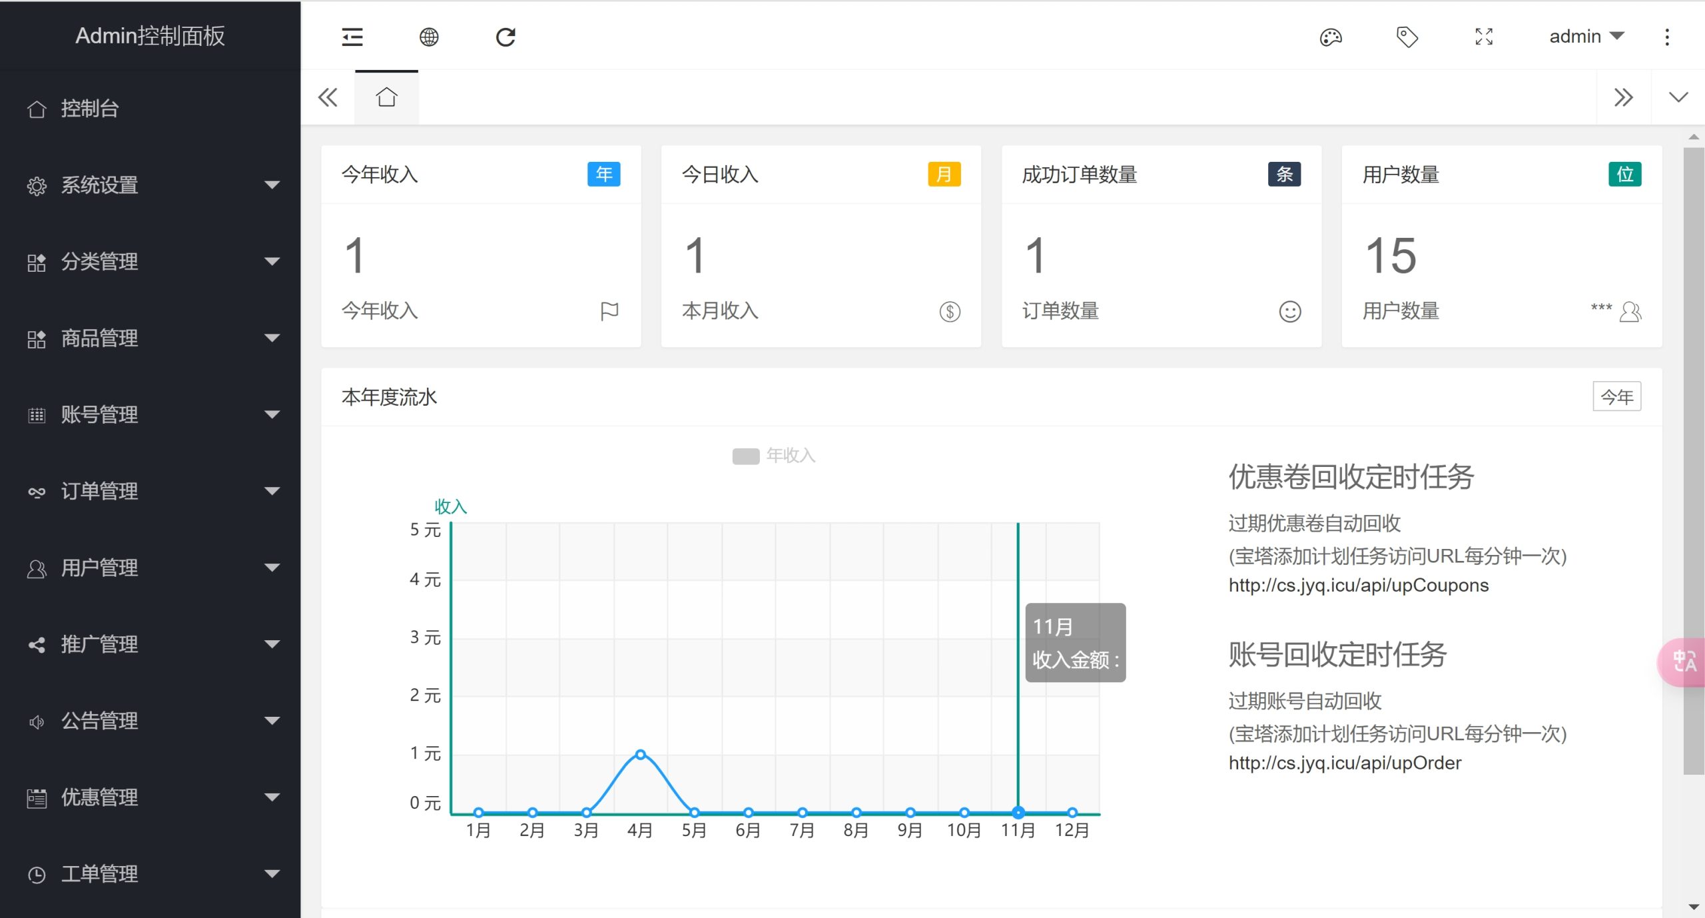Click the flag icon in 今年收入 card

(609, 311)
